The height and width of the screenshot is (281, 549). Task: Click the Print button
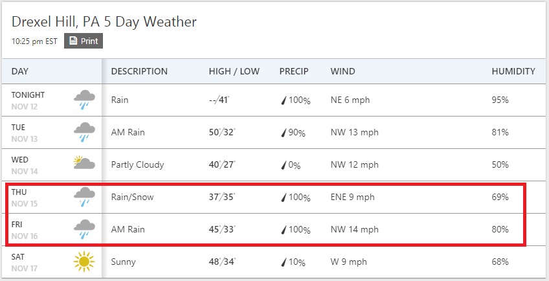[x=84, y=41]
